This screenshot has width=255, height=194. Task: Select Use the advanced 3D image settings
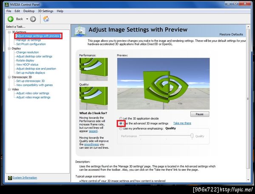(121, 123)
